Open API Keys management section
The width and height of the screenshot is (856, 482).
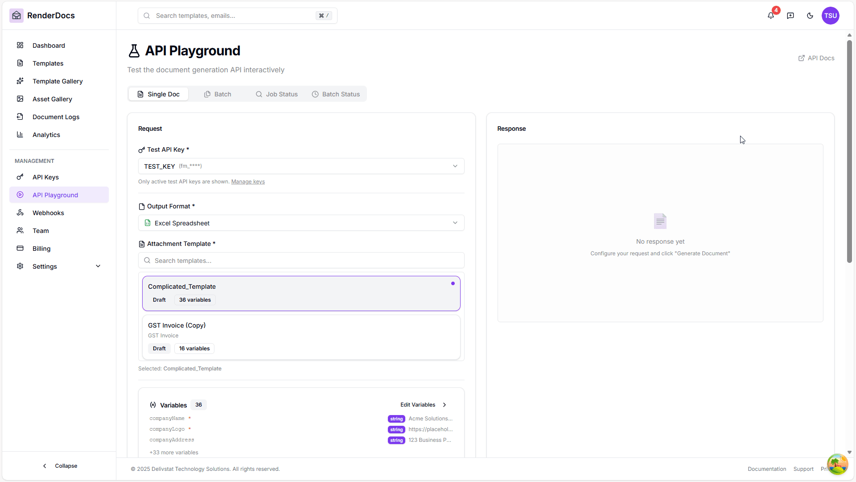(45, 177)
